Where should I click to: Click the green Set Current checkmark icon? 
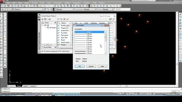(68, 19)
